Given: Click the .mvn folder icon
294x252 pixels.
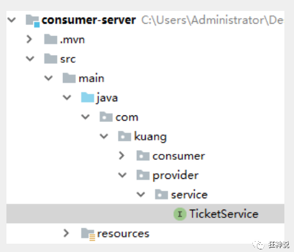Looking at the screenshot, I should click(51, 39).
